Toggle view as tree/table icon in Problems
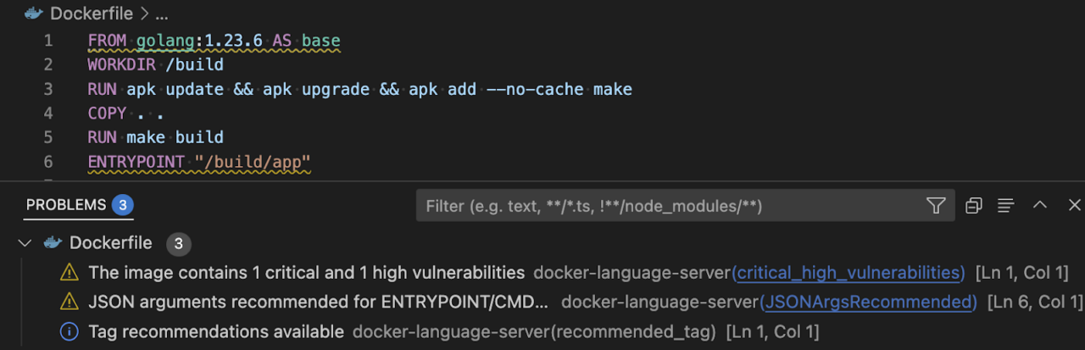1085x350 pixels. coord(1006,205)
